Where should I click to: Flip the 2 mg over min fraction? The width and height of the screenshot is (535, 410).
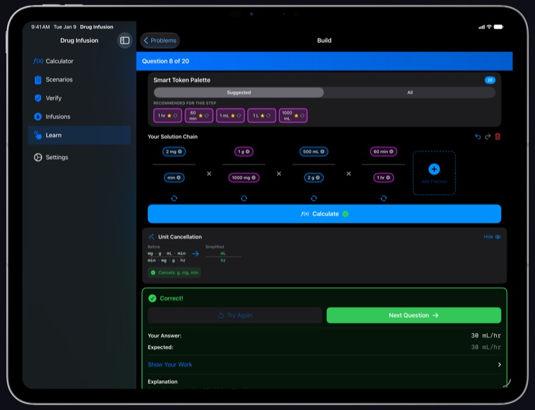pos(174,199)
